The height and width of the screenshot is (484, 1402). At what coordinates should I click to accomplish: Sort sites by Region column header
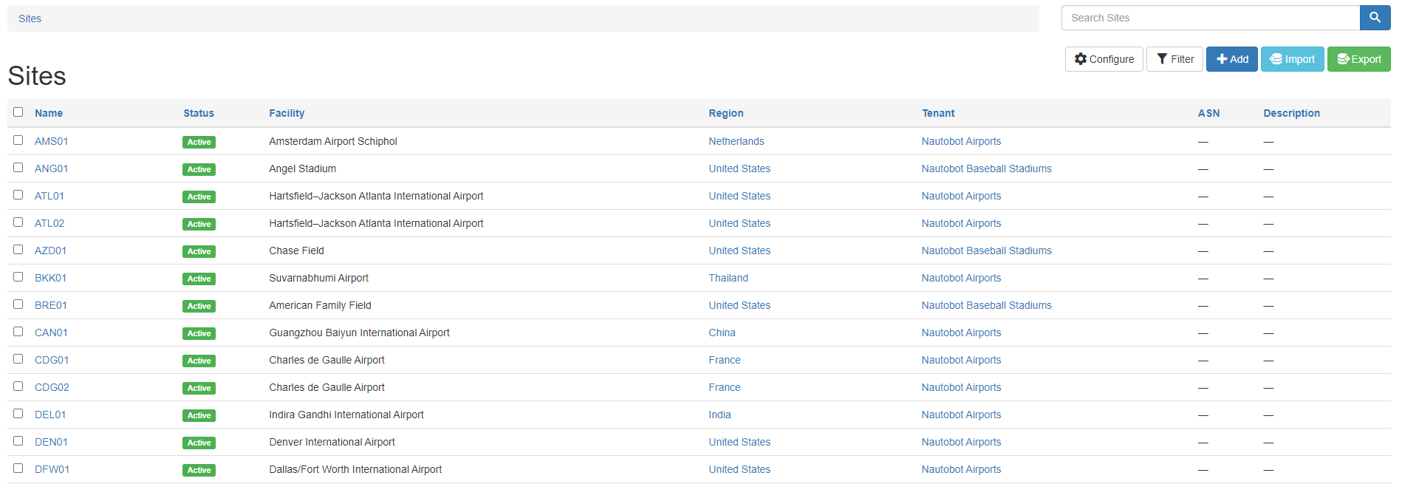click(725, 113)
